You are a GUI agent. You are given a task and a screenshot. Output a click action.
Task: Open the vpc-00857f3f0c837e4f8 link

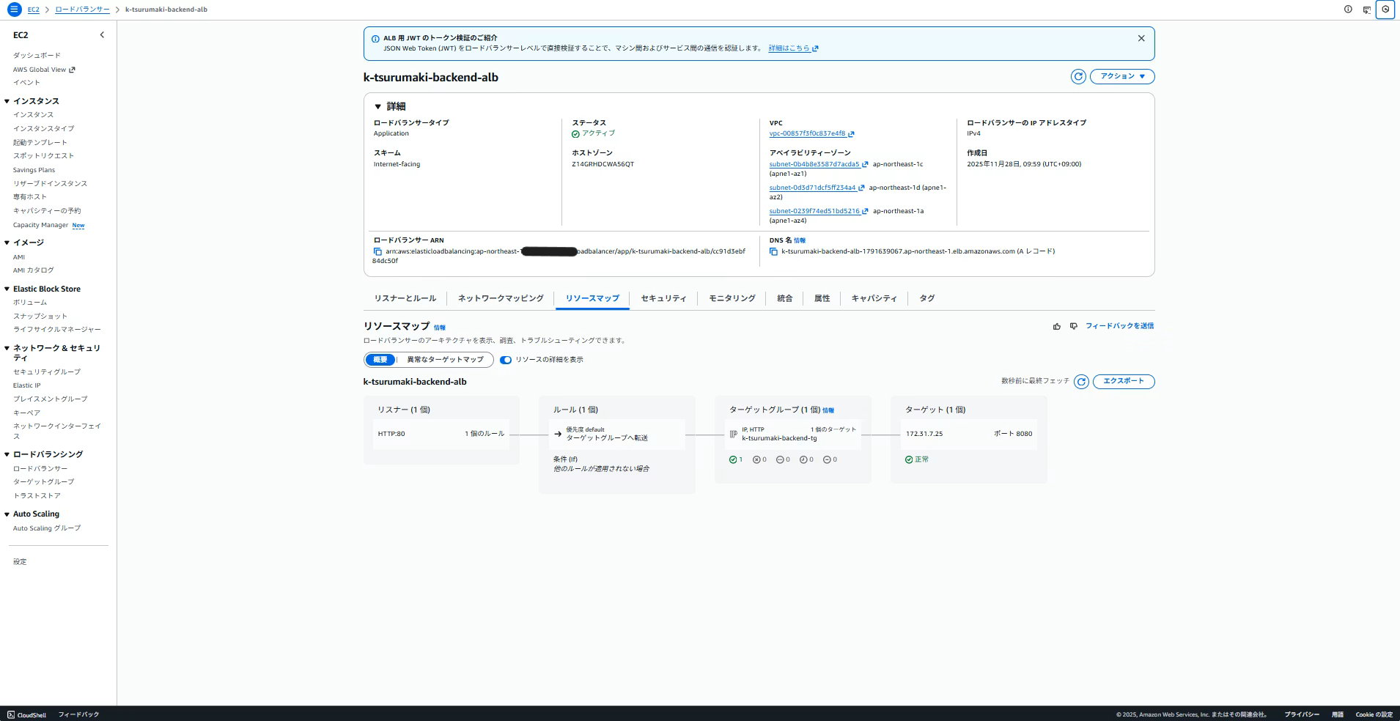[x=807, y=134]
